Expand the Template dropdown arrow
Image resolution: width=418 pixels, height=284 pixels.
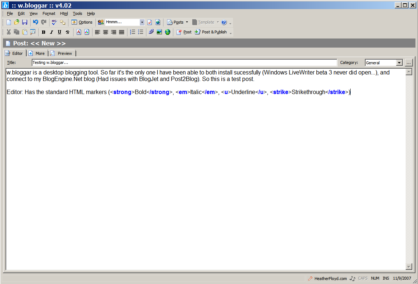pyautogui.click(x=218, y=23)
